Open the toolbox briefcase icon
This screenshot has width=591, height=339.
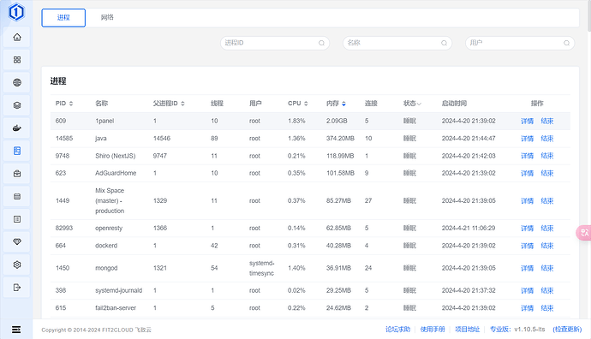(x=17, y=174)
